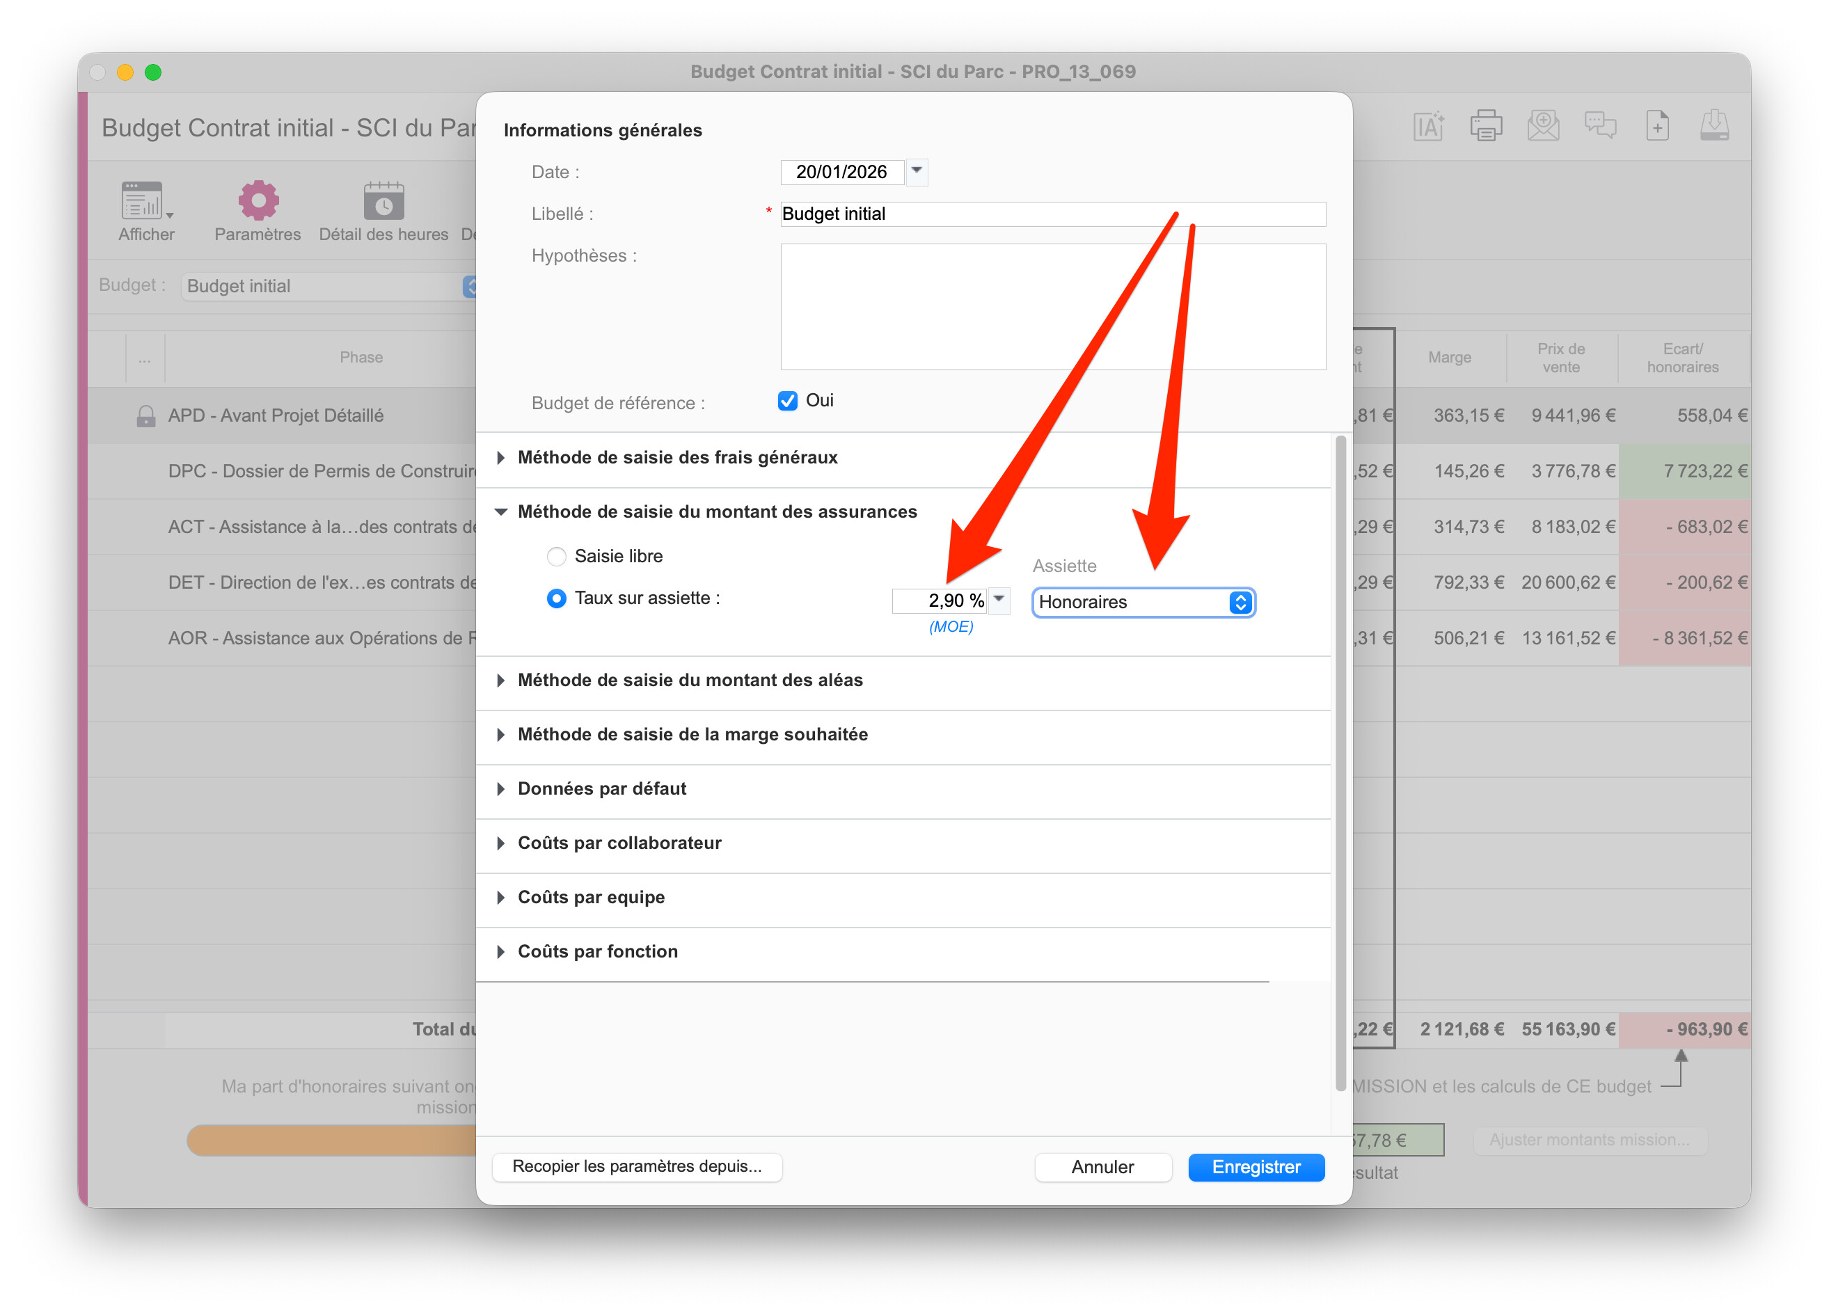Open the comments chat bubbles icon

point(1600,126)
